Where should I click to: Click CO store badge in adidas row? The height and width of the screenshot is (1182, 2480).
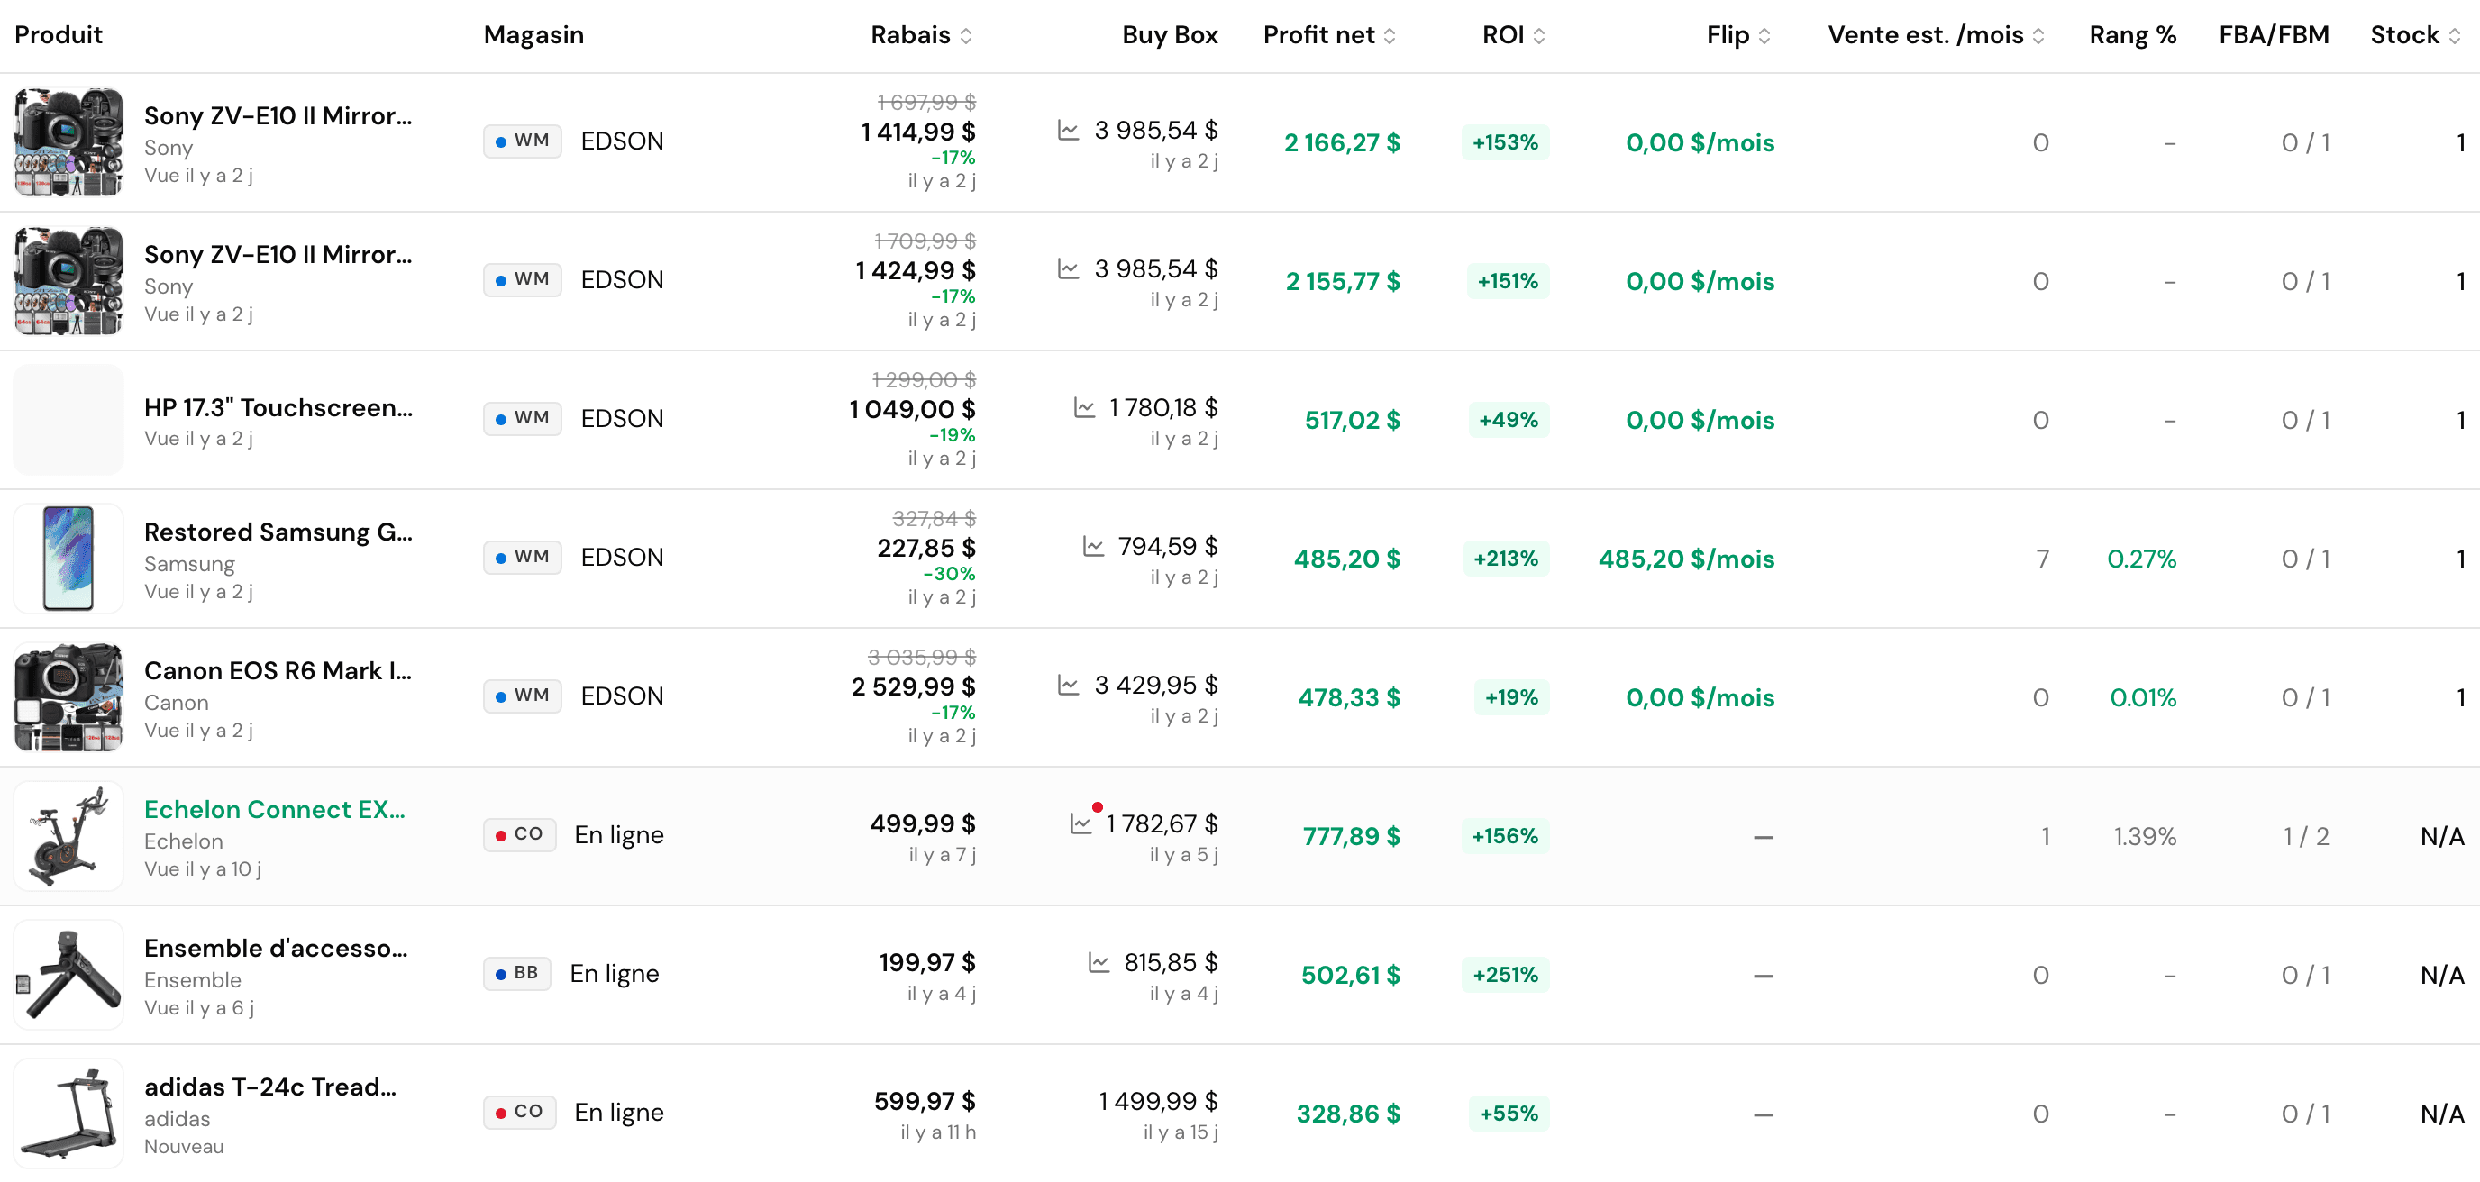(519, 1112)
